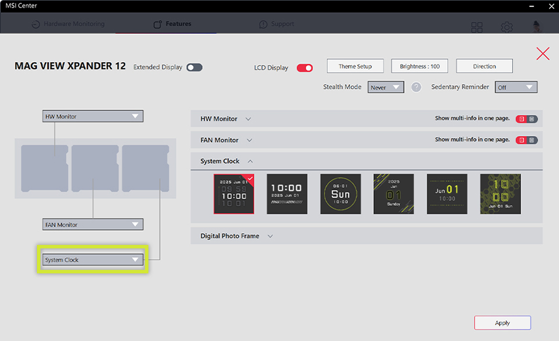The width and height of the screenshot is (559, 341).
Task: Select the middle screen in layout preview
Action: (x=95, y=168)
